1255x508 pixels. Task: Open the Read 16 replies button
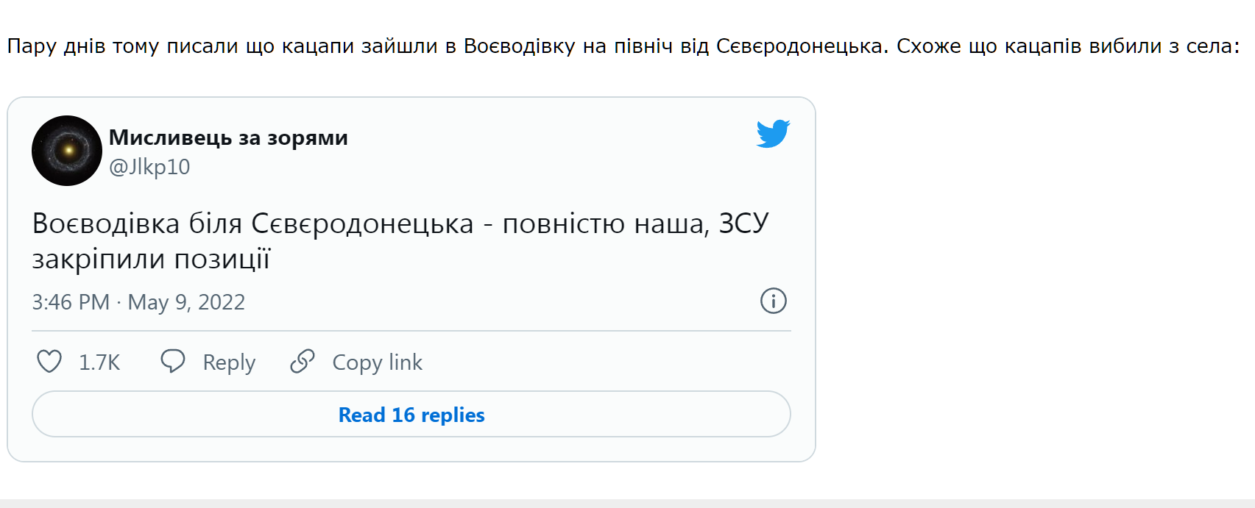pyautogui.click(x=411, y=415)
